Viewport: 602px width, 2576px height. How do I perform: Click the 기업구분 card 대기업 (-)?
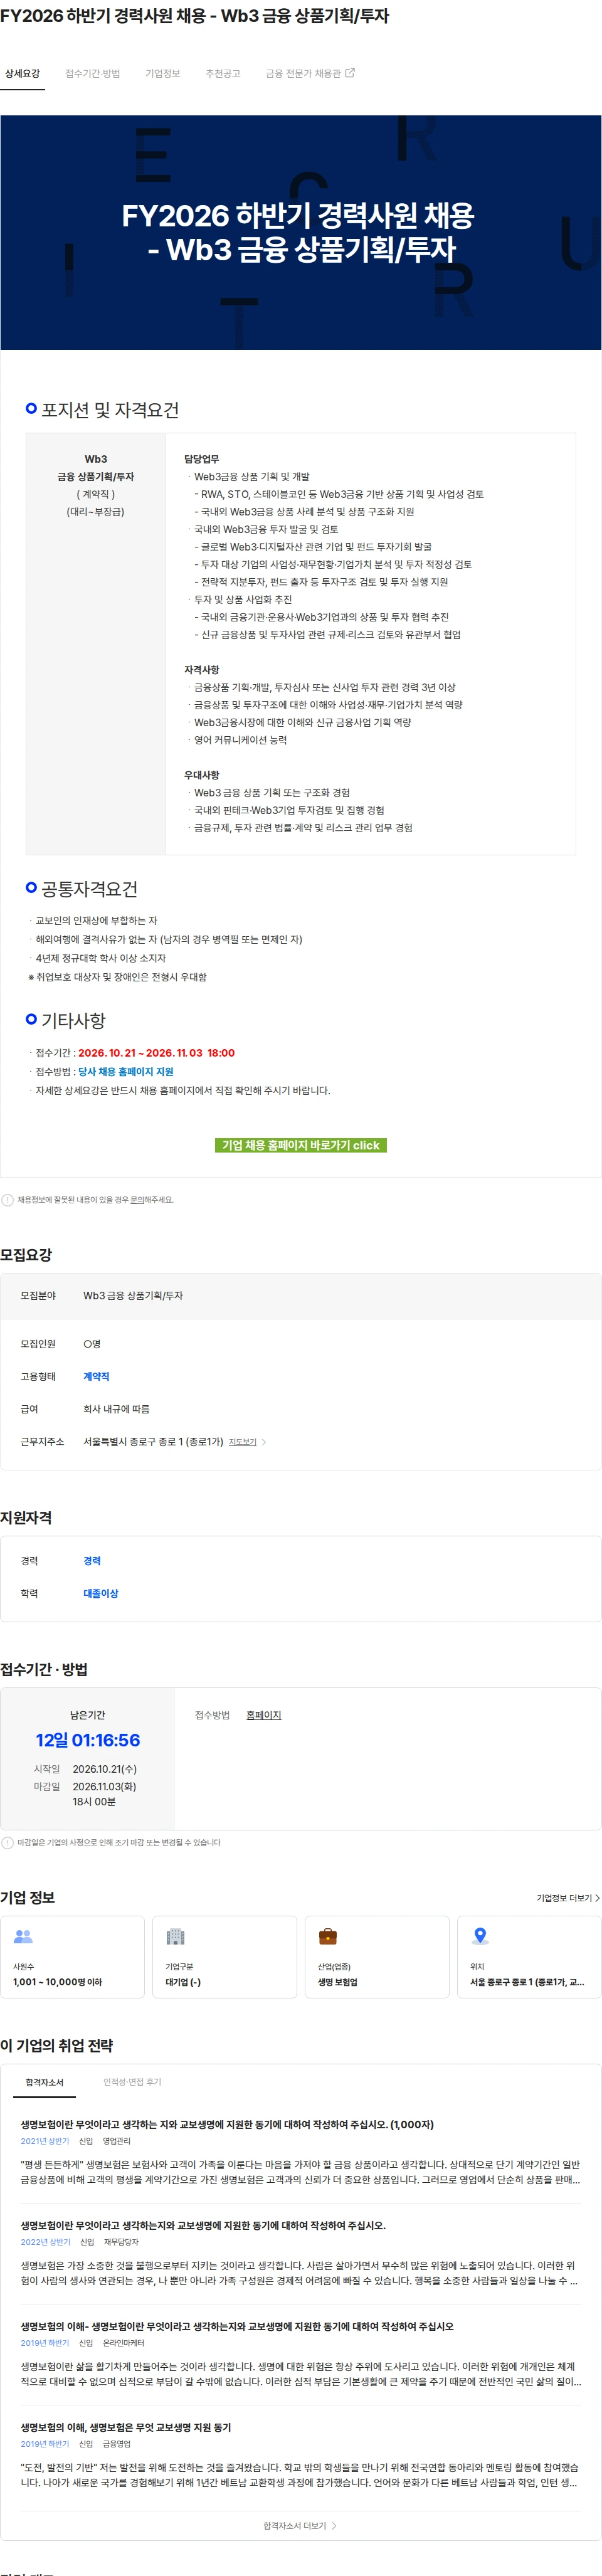click(224, 1957)
